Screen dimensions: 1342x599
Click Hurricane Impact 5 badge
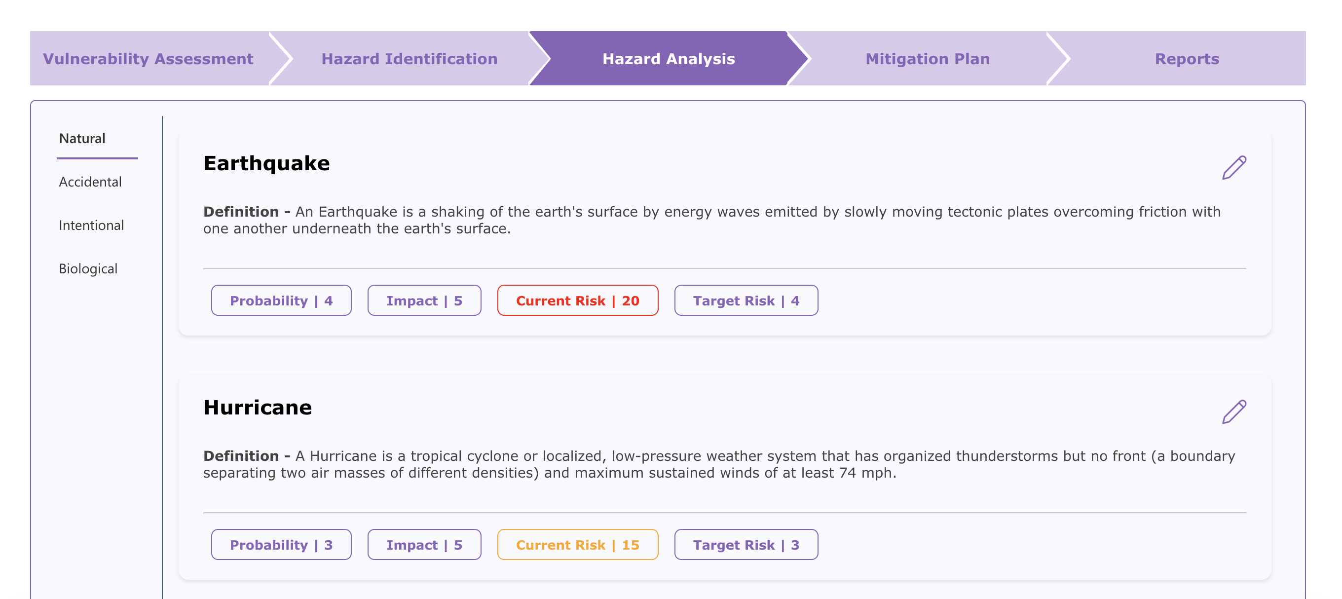(x=424, y=545)
